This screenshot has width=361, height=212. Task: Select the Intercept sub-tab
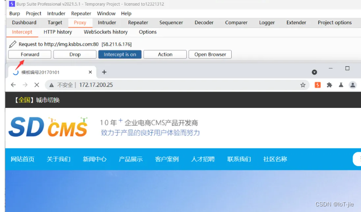click(22, 32)
